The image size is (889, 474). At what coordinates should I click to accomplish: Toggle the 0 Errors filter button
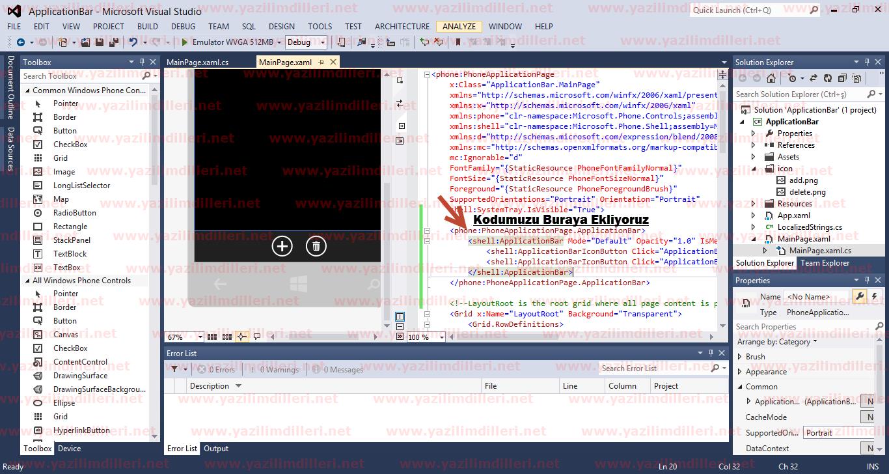pyautogui.click(x=215, y=369)
